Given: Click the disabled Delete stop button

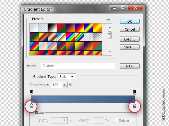Looking at the screenshot, I should tap(124, 120).
